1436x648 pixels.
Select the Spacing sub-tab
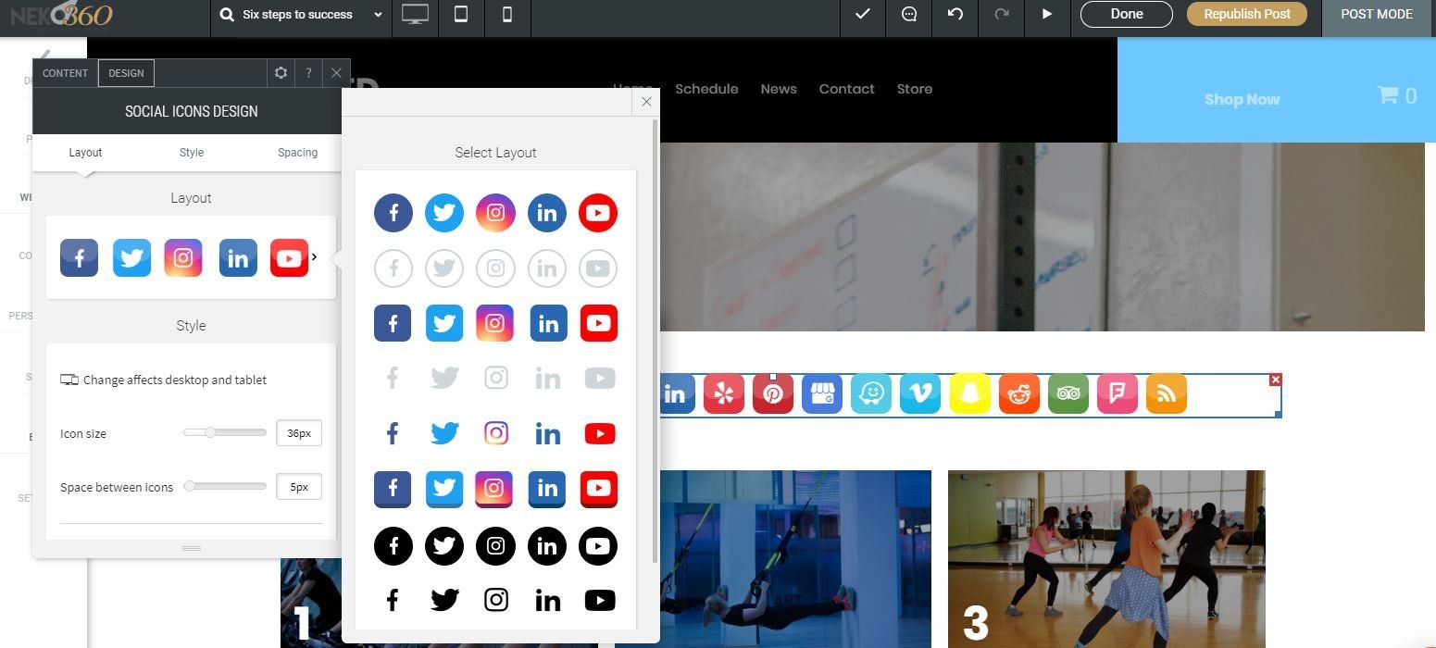(297, 153)
